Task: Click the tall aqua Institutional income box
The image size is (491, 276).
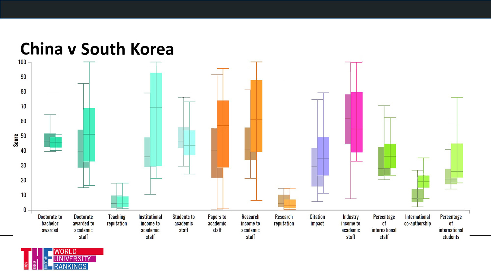Action: click(156, 119)
